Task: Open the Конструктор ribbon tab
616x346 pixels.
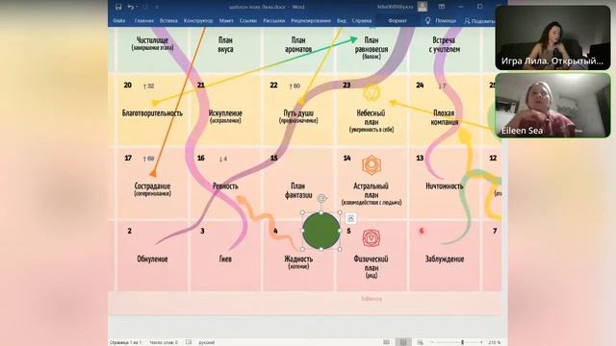Action: (198, 20)
